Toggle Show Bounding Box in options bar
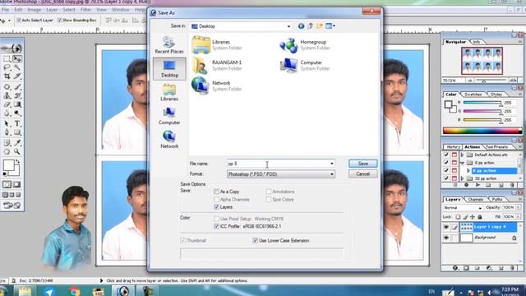This screenshot has height=296, width=526. point(59,20)
